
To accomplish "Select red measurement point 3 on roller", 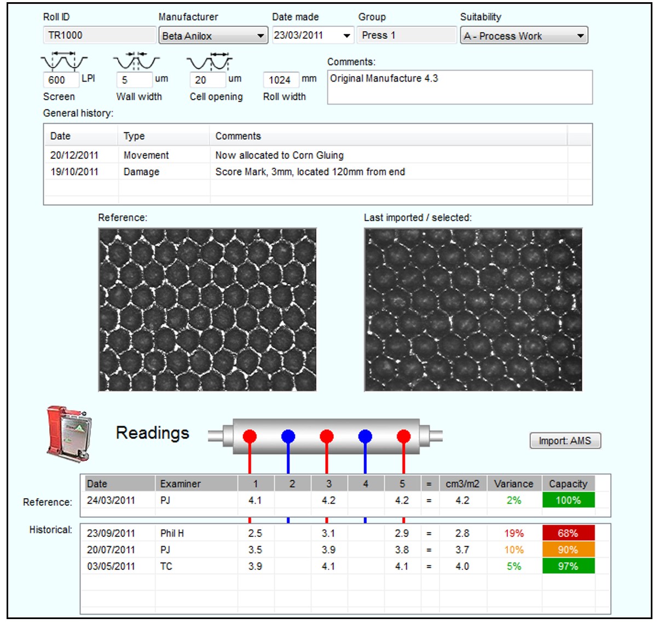I will coord(327,436).
